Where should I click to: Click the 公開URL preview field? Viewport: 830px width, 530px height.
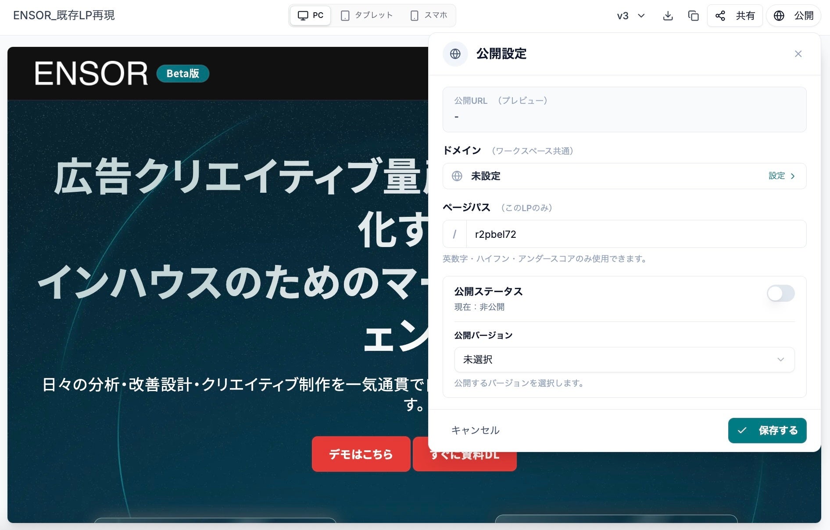click(624, 110)
